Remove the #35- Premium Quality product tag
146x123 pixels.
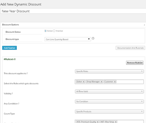(x=98, y=122)
